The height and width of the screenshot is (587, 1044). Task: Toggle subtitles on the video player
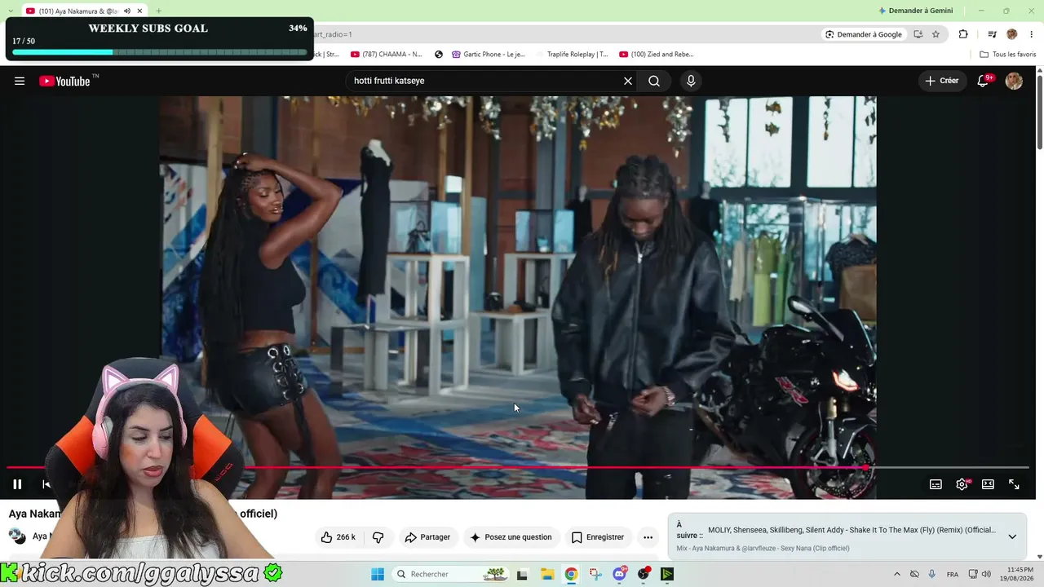936,484
